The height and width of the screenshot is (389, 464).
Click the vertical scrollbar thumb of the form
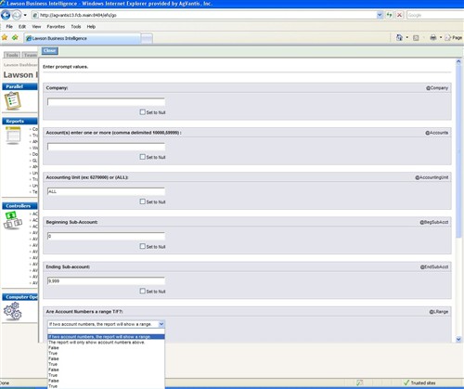coord(458,151)
